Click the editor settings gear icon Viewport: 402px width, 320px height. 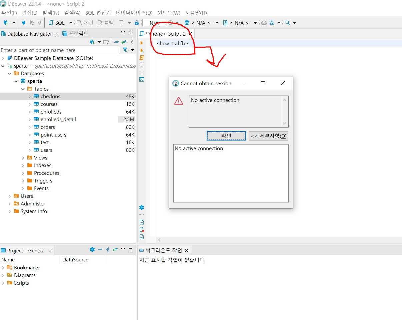[142, 207]
